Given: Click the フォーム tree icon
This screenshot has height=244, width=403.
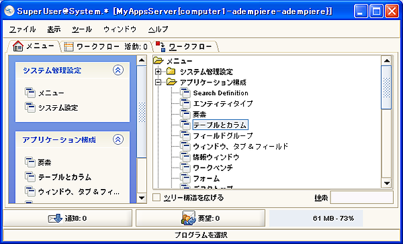Looking at the screenshot, I should point(185,178).
